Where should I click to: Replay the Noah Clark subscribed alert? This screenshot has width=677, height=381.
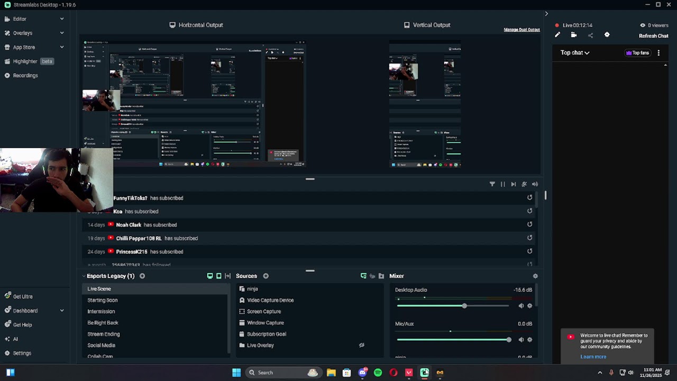pos(529,224)
